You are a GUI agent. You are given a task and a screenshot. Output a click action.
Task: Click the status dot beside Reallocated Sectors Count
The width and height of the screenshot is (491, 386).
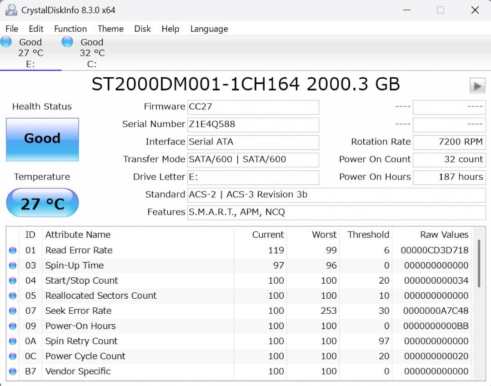(12, 296)
